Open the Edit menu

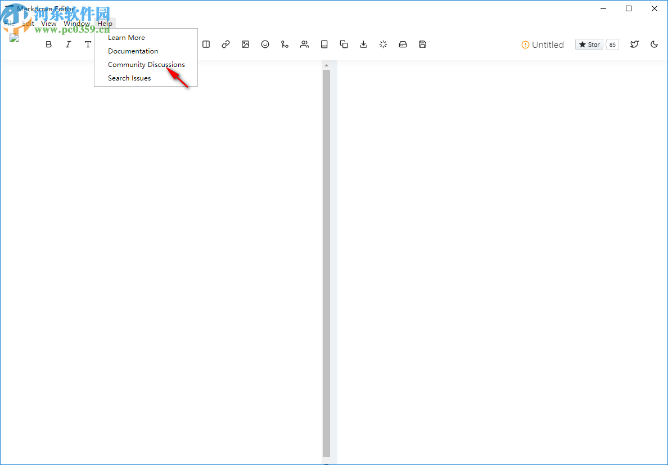point(28,23)
